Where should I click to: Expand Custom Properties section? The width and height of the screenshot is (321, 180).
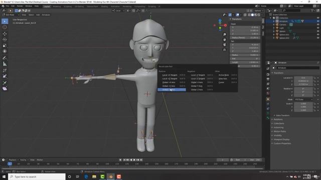click(x=282, y=143)
